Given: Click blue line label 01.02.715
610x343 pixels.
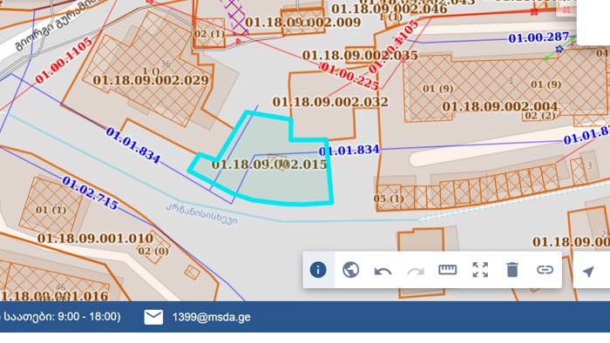Looking at the screenshot, I should click(x=90, y=192).
